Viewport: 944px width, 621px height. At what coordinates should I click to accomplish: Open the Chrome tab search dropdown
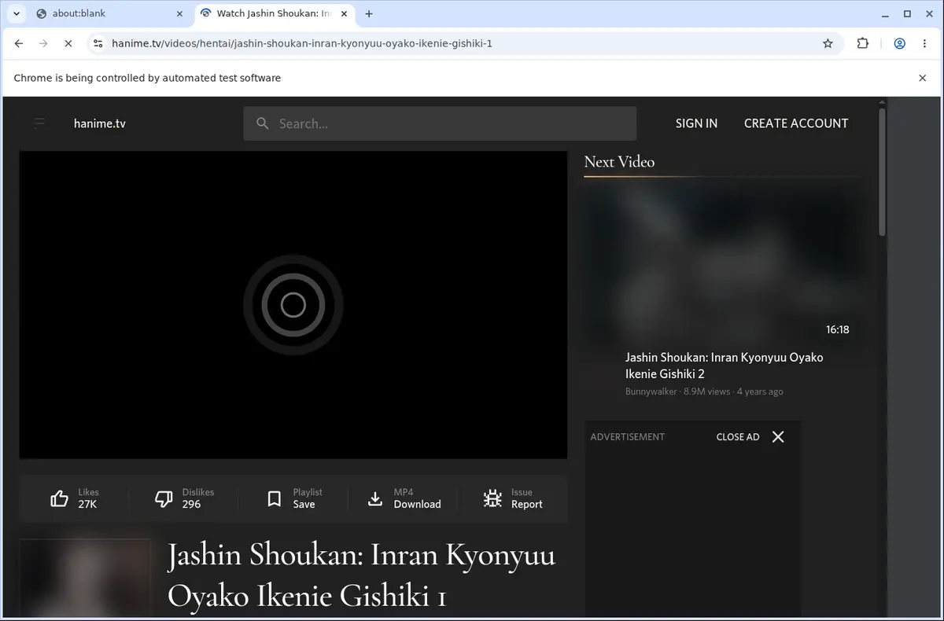pos(17,13)
